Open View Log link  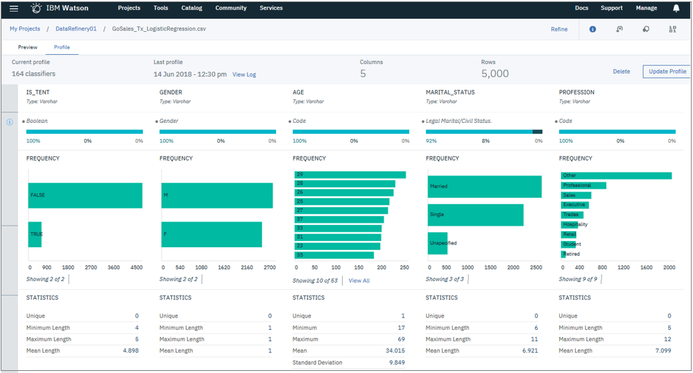[x=244, y=74]
